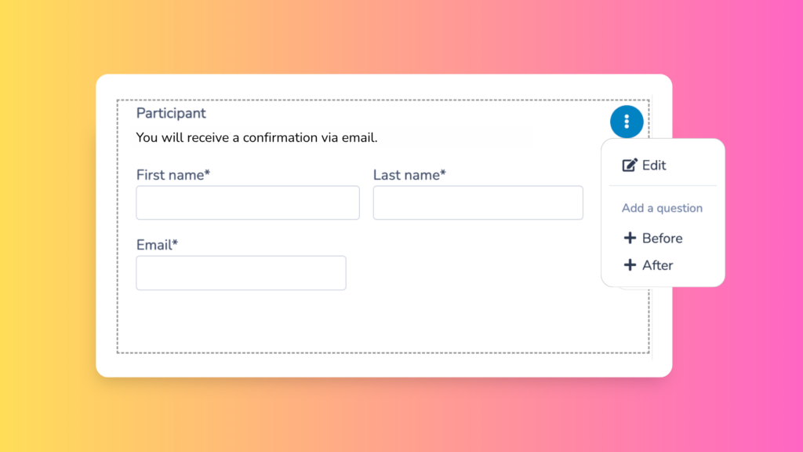Image resolution: width=803 pixels, height=452 pixels.
Task: Click the edit-pencil symbol in the popup
Action: coord(629,165)
